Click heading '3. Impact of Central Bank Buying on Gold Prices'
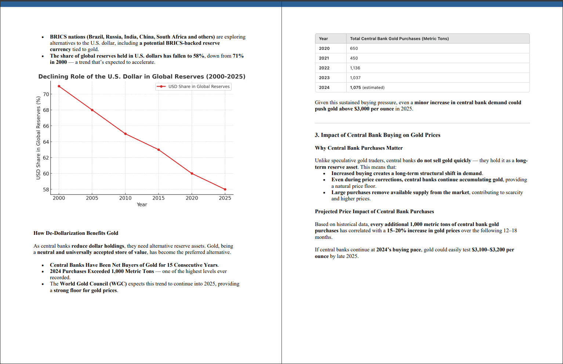 [378, 135]
